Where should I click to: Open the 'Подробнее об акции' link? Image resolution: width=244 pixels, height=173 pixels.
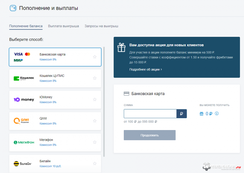coord(145,69)
